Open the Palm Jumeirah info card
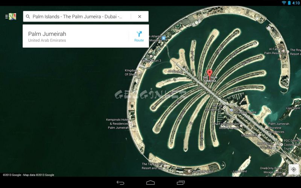 (86, 36)
